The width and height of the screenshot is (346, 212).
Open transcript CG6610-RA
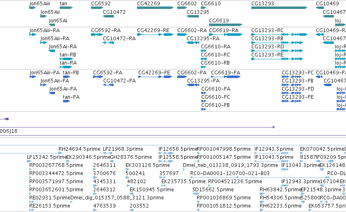[x=215, y=47]
